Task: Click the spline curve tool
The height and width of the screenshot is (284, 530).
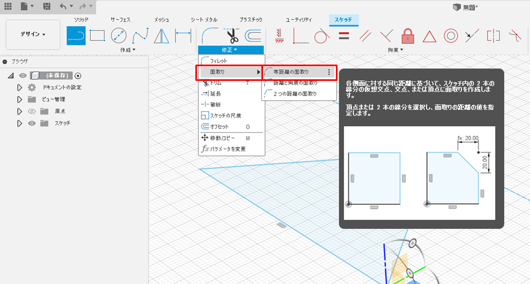Action: click(140, 36)
